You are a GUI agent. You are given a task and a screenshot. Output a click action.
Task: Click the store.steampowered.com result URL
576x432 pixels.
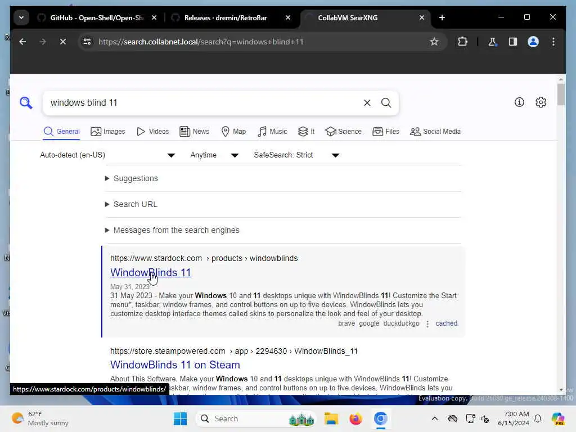tap(233, 351)
